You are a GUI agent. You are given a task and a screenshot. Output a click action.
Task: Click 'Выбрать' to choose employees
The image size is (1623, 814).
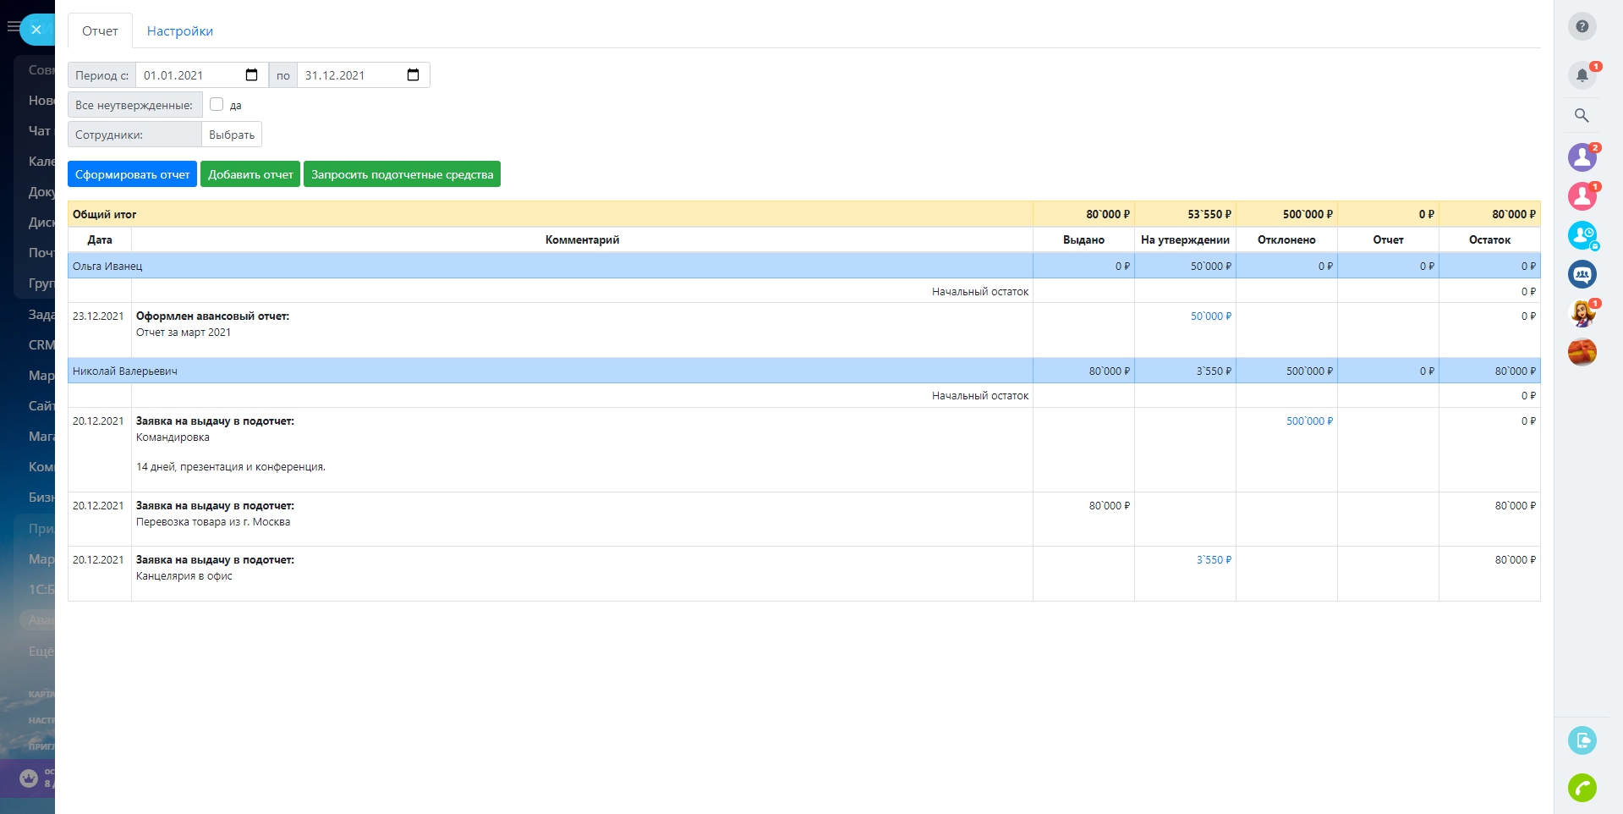pyautogui.click(x=232, y=135)
